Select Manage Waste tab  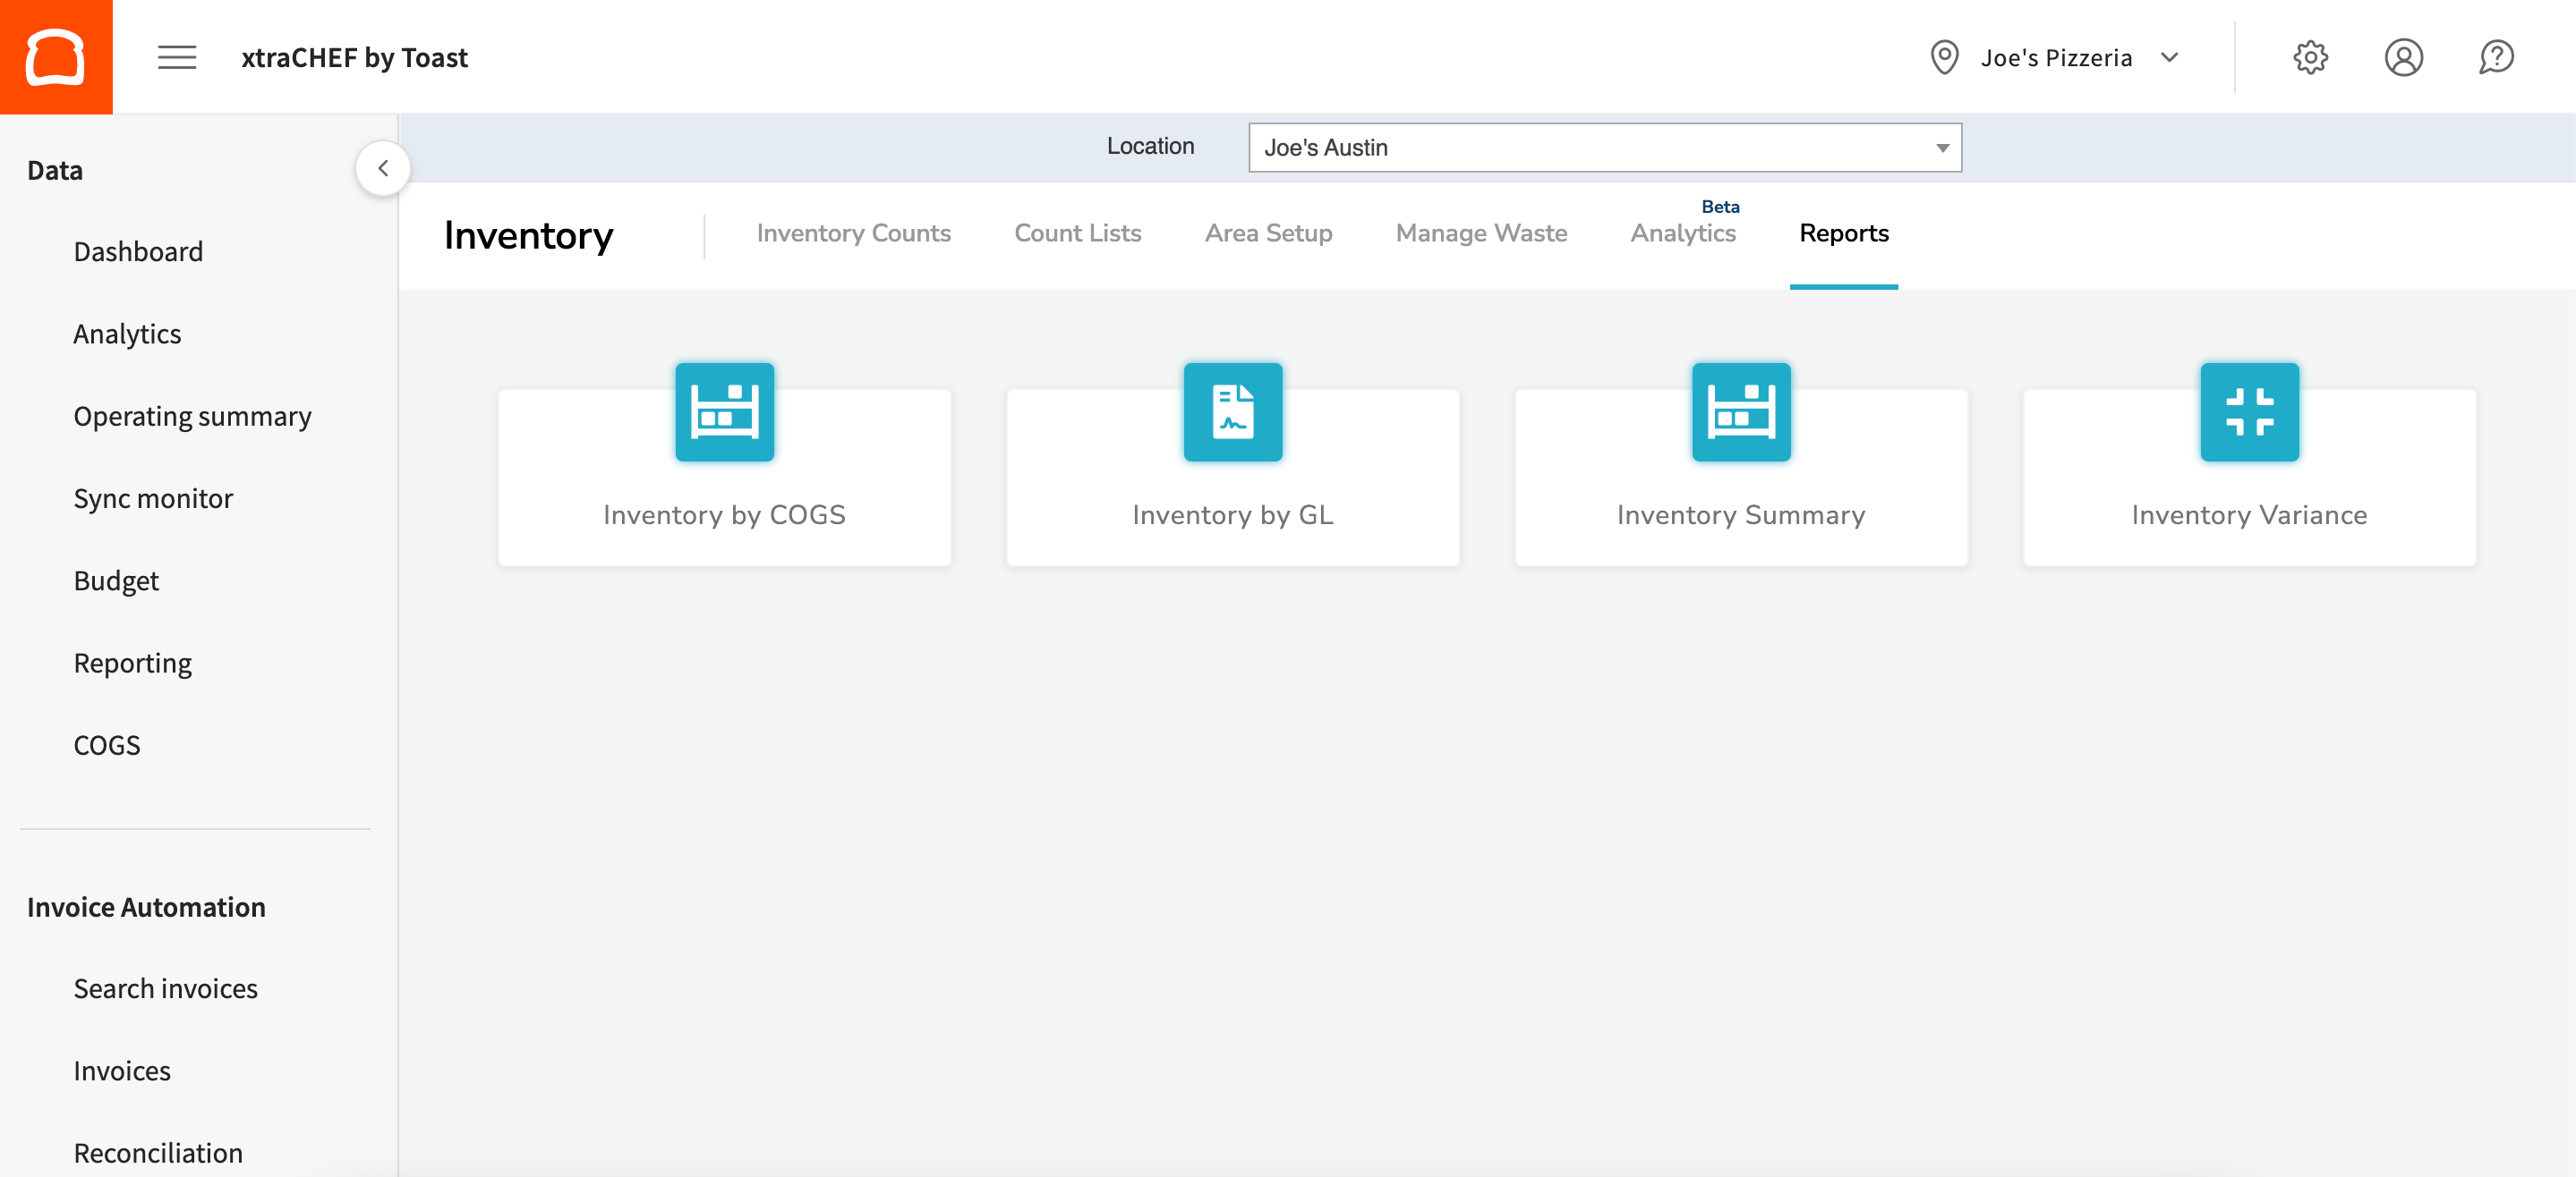(1480, 233)
